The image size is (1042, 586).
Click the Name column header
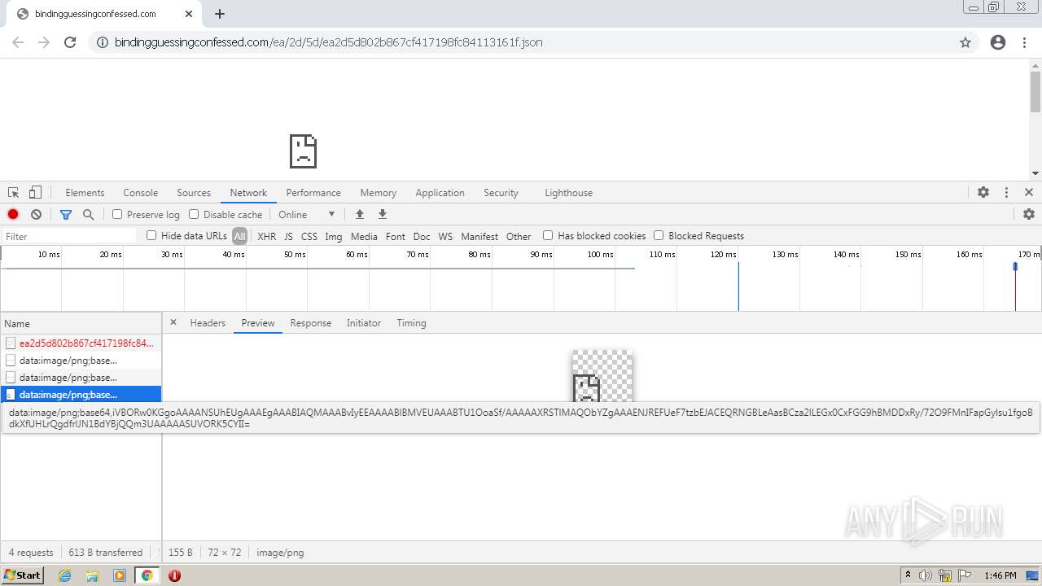pyautogui.click(x=81, y=323)
